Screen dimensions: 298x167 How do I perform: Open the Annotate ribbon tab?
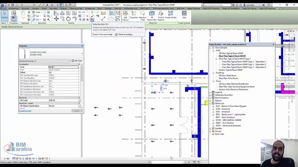[54, 8]
